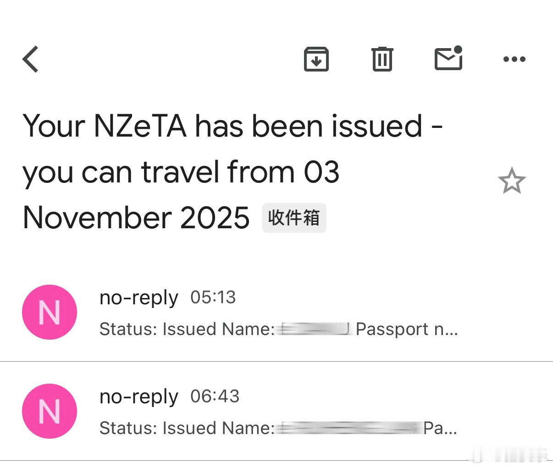Archive this NZeTA conversation
553x468 pixels.
pyautogui.click(x=316, y=59)
